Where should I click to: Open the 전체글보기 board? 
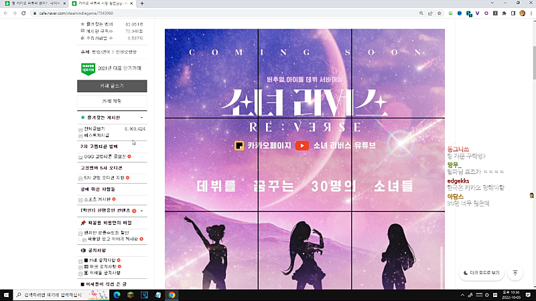[94, 129]
